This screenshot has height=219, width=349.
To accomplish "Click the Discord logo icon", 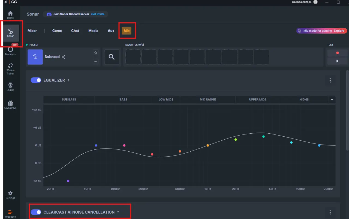I will 49,14.
